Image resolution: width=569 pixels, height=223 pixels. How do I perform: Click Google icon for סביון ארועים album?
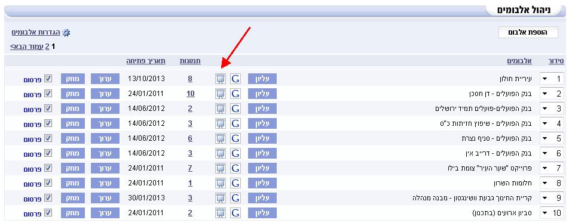coord(235,212)
